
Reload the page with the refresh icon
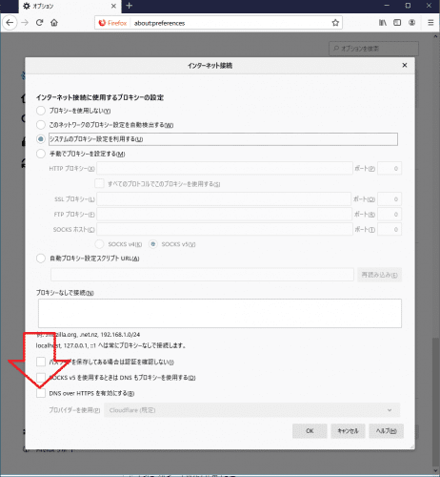(x=39, y=23)
